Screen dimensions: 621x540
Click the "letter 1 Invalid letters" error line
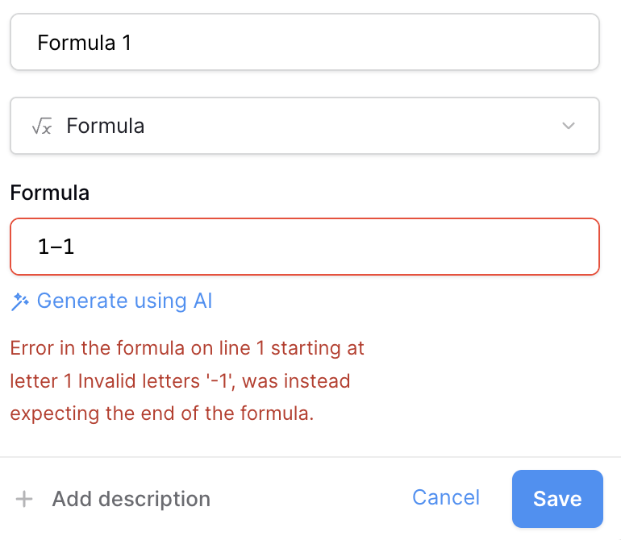click(x=180, y=381)
